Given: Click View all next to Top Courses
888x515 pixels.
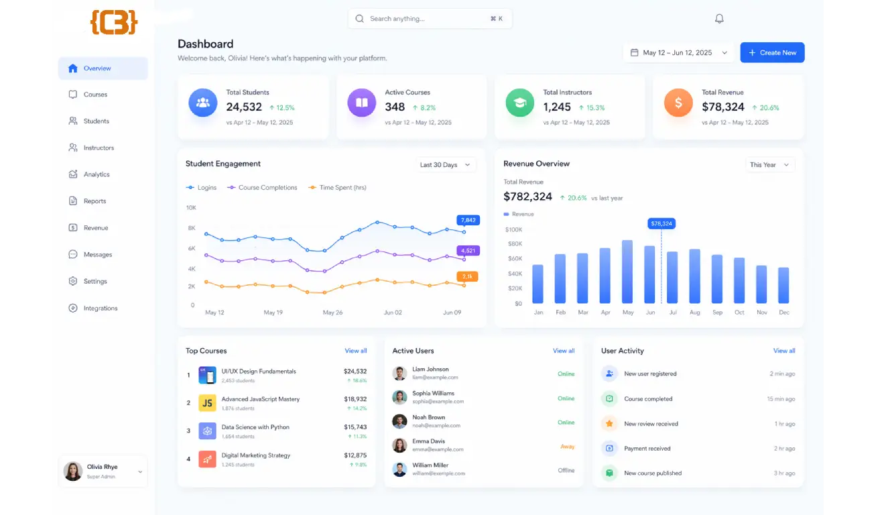Looking at the screenshot, I should coord(356,350).
